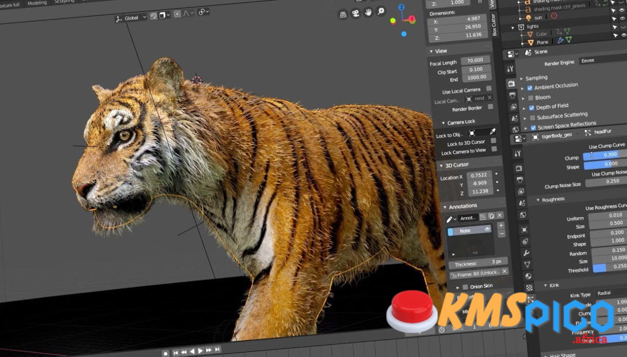Screen dimensions: 627x357
Task: Click the magnifier zoom view icon
Action: (x=381, y=11)
